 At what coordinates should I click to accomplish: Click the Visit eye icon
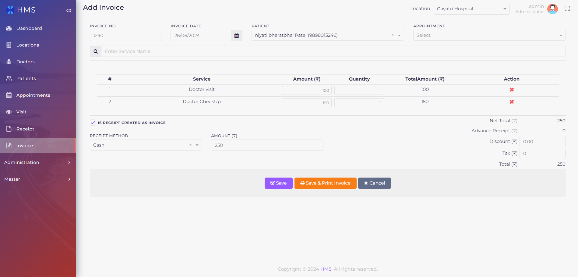tap(9, 112)
